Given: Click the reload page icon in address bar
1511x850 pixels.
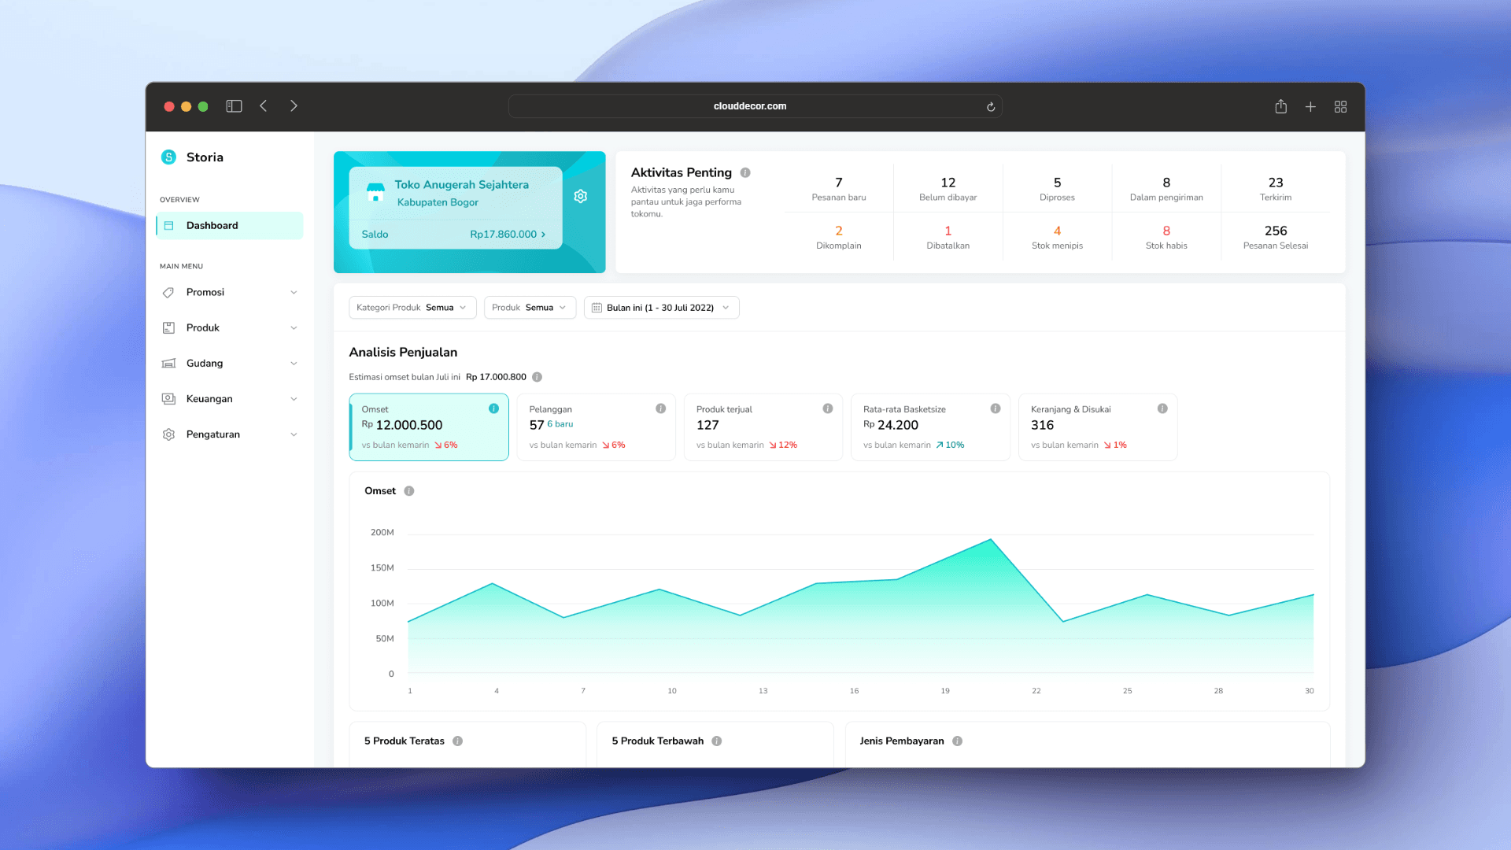Looking at the screenshot, I should coord(991,107).
